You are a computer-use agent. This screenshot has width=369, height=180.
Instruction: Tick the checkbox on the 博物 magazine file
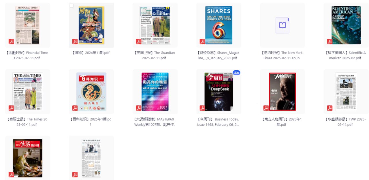coord(72,6)
